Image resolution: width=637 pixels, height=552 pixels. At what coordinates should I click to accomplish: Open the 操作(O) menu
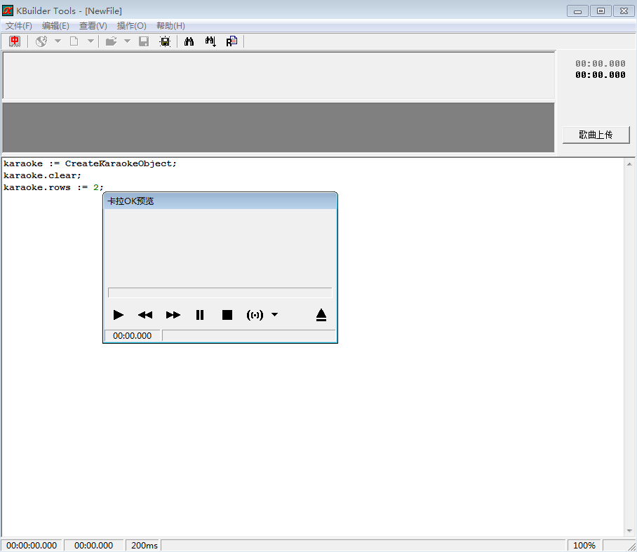pos(130,25)
